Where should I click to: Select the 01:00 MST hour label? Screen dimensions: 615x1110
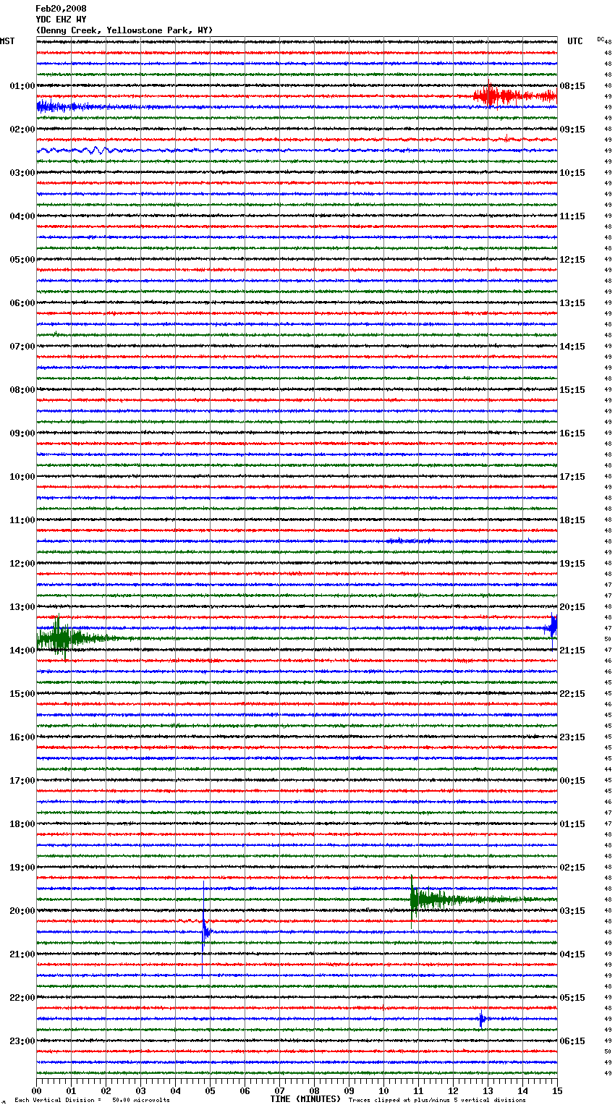tap(22, 86)
